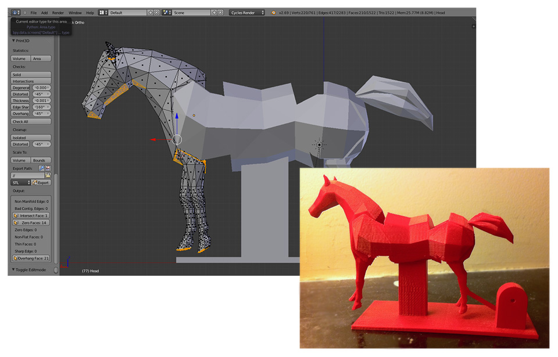Click the Scene name field
The image size is (558, 357).
click(x=191, y=12)
